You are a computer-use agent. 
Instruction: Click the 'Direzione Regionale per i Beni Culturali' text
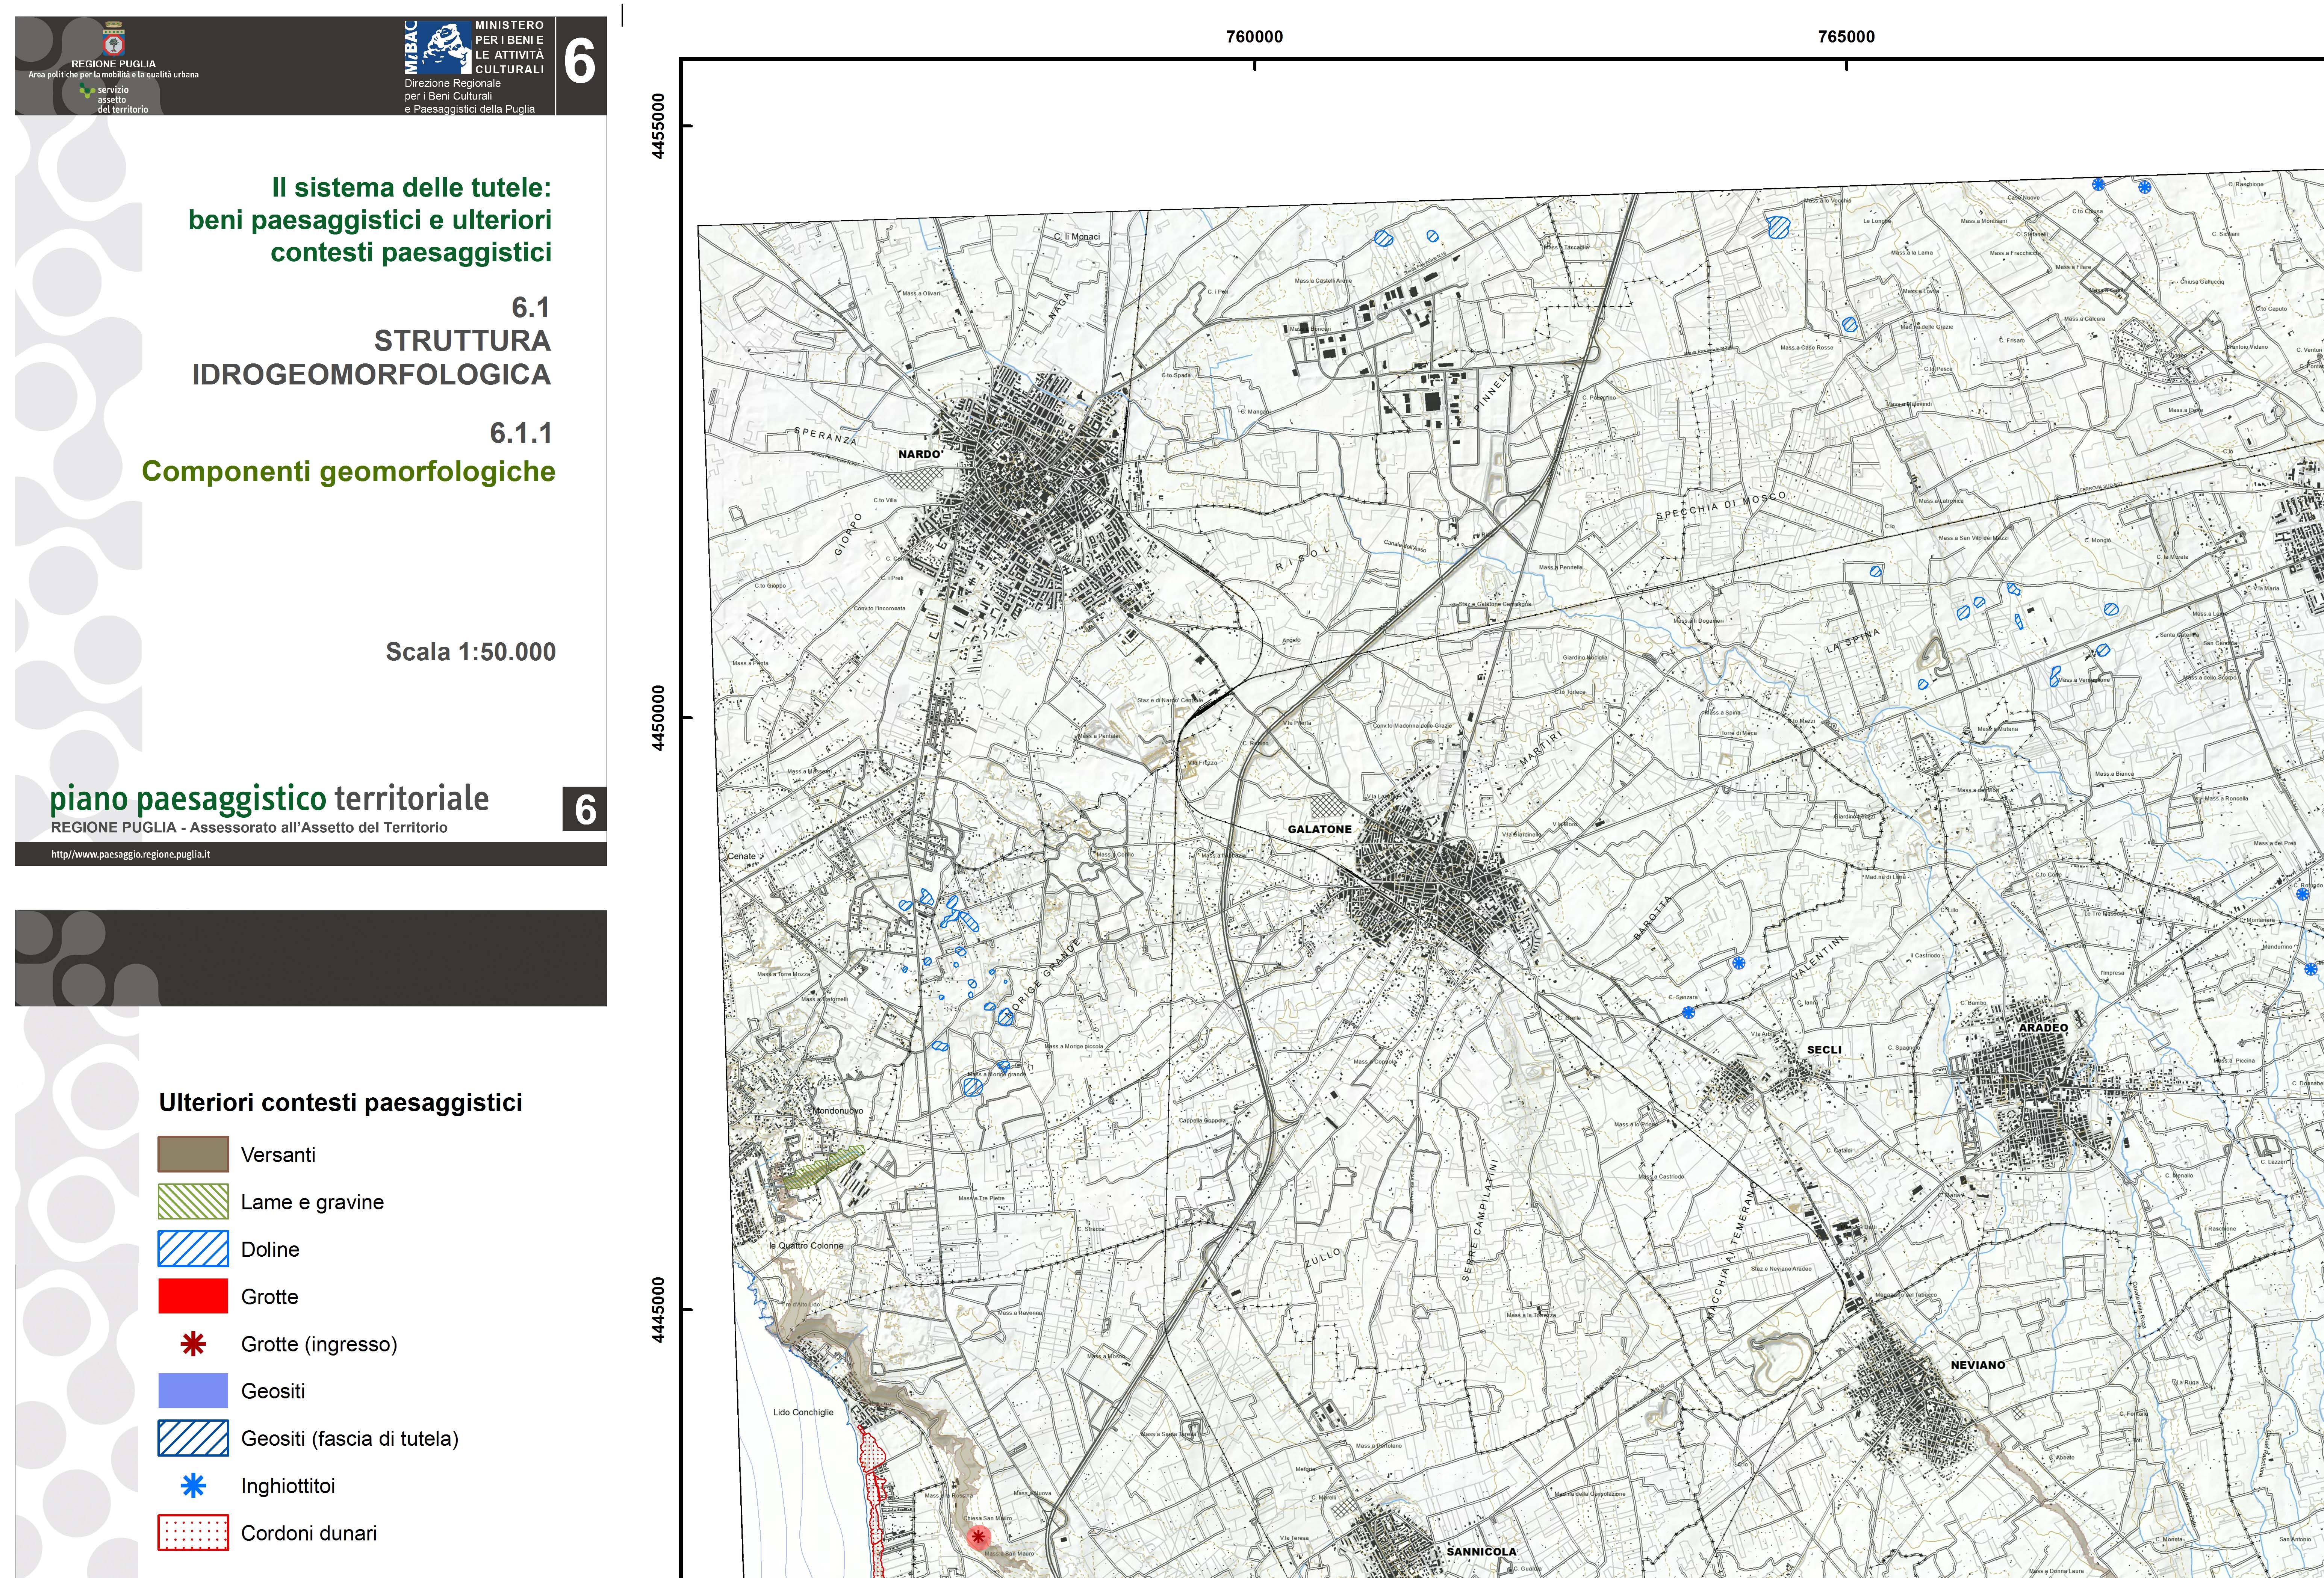(x=453, y=90)
